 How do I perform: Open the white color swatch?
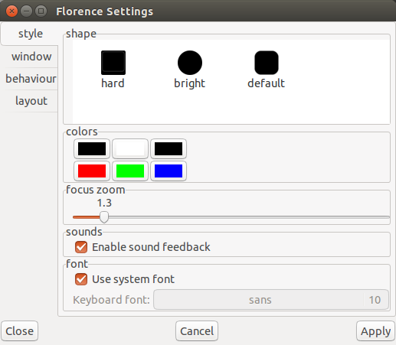point(130,148)
